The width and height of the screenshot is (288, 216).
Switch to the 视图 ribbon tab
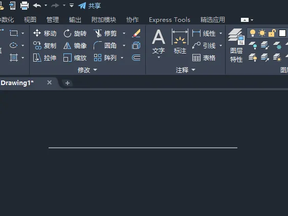tap(30, 19)
